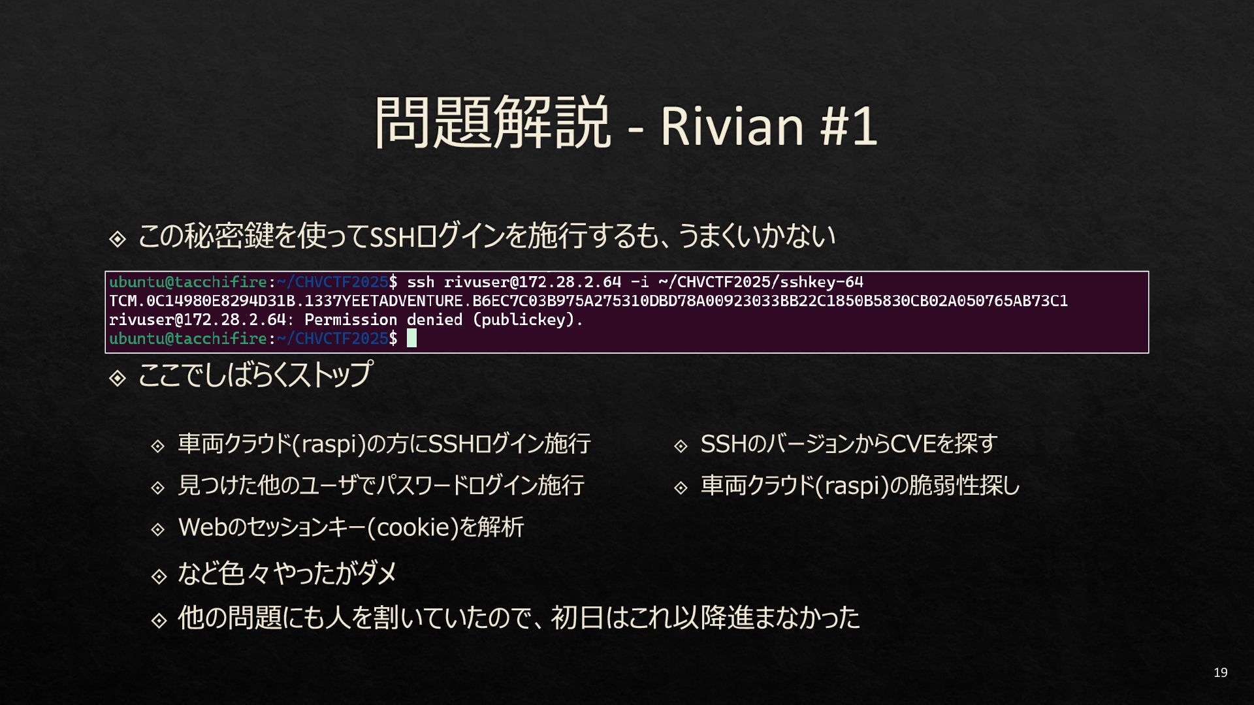Click '他の問題にも人を割いていたので、初日はこれ以降進まなかった'

(519, 618)
